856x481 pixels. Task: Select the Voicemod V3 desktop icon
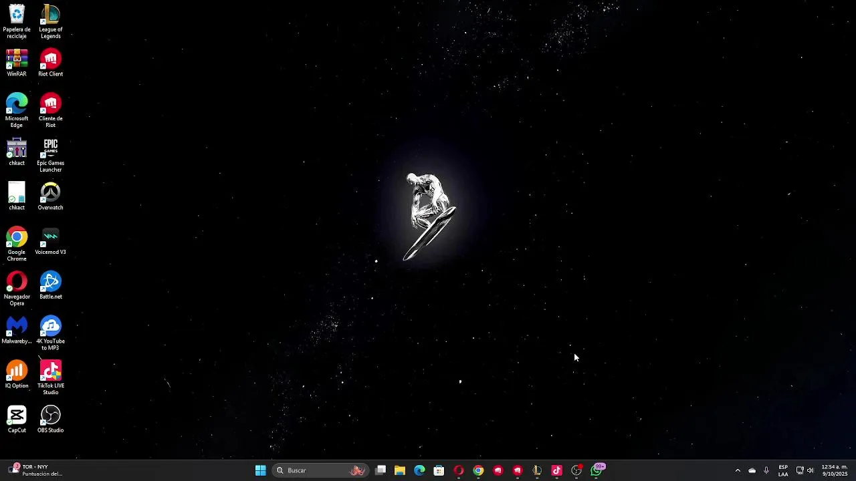[51, 242]
